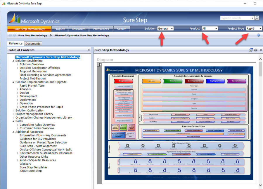
Task: Click the Sure Step Methodology diagram image
Action: tap(179, 123)
